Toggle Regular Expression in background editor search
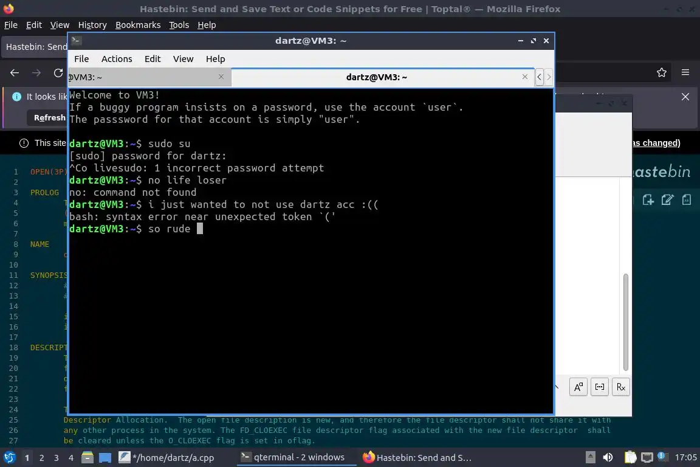 click(621, 387)
